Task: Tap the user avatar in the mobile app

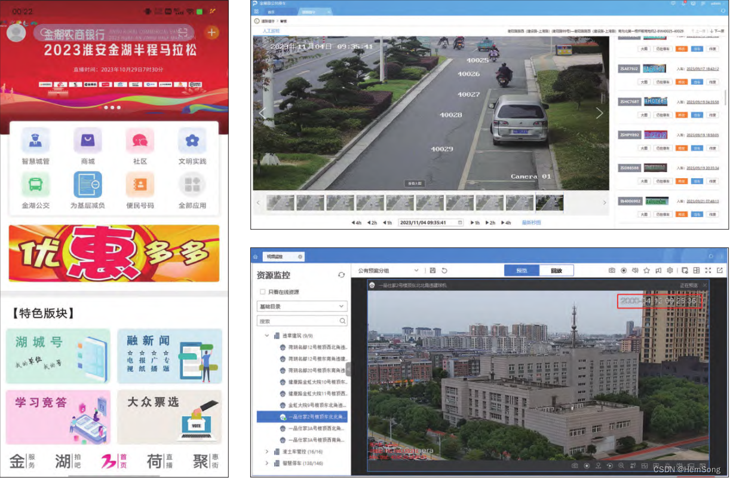Action: coord(16,32)
